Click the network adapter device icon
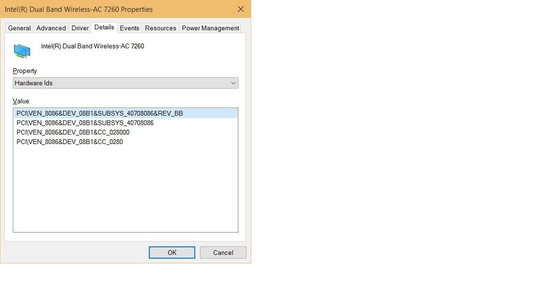 pos(22,51)
